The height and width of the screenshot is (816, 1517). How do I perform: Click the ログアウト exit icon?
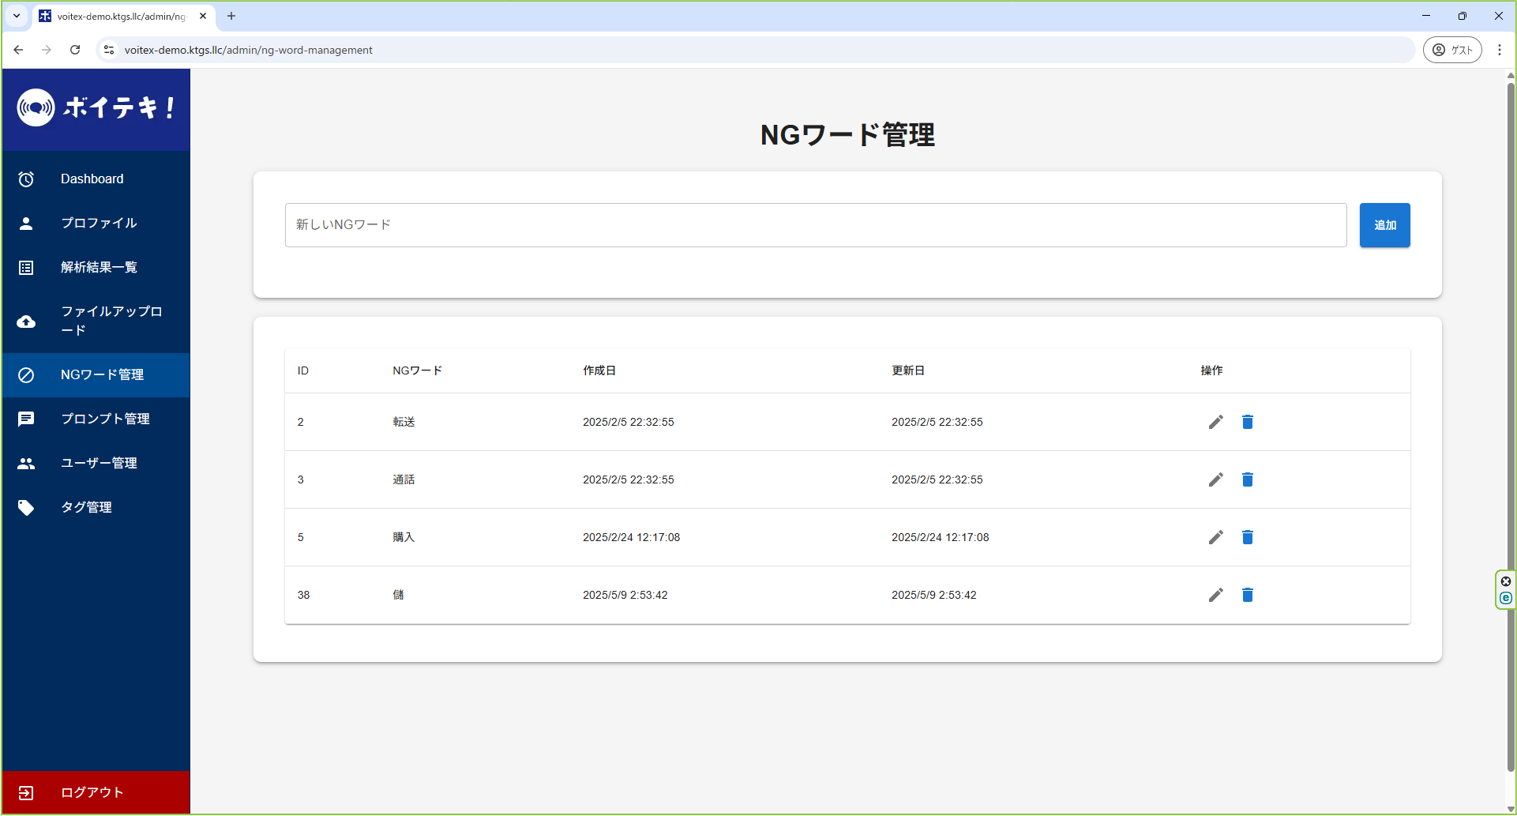[x=26, y=793]
